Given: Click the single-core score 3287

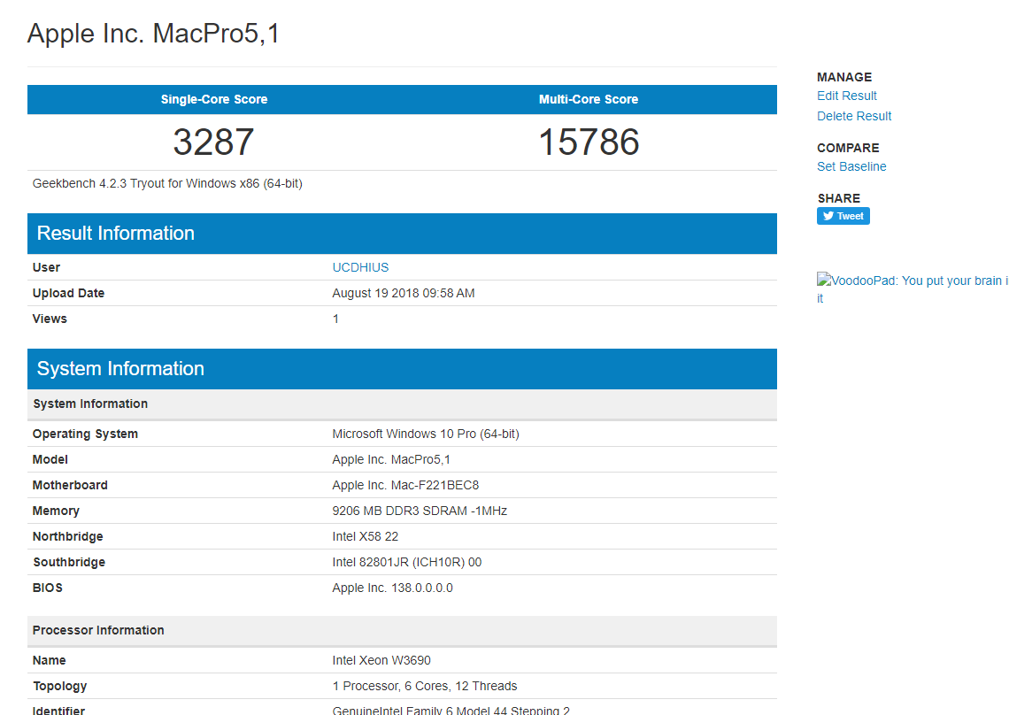Looking at the screenshot, I should click(213, 142).
